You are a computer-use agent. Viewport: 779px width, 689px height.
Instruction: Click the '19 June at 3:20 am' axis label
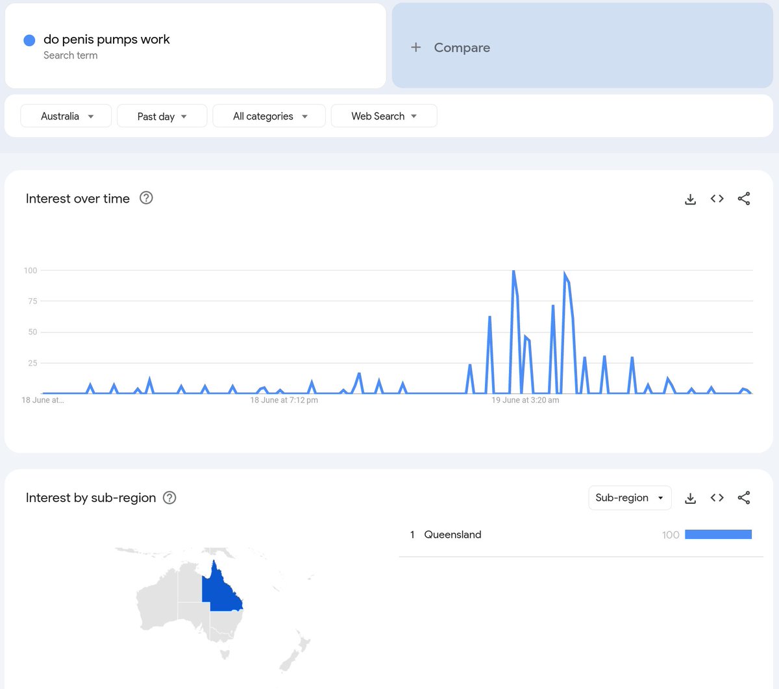(525, 400)
